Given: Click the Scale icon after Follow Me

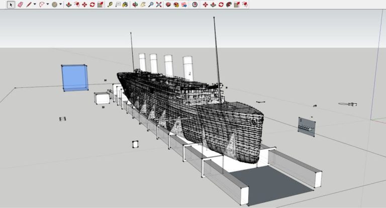Looking at the screenshot, I should tap(237, 5).
